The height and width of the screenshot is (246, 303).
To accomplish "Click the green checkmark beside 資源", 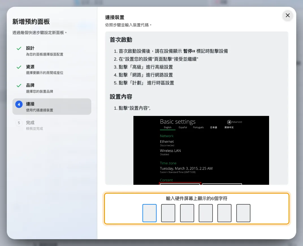I will [19, 67].
